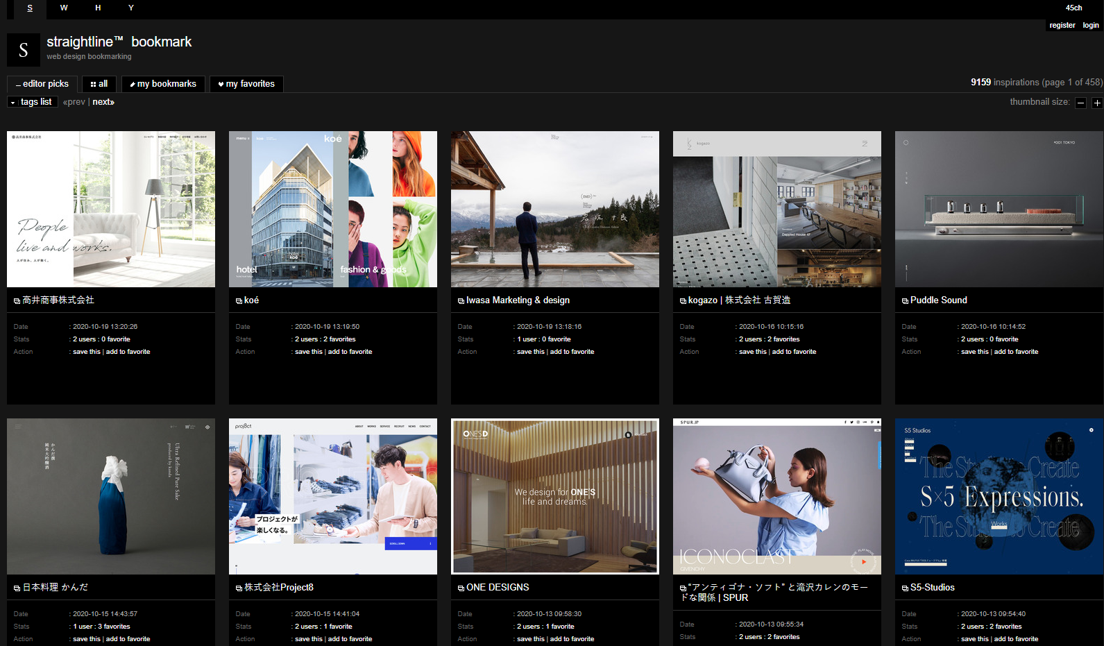Image resolution: width=1104 pixels, height=646 pixels.
Task: Open the Puddle Sound title link
Action: point(938,300)
